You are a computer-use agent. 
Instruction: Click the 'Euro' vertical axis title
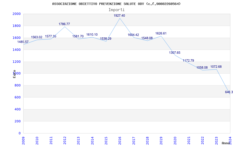coord(14,74)
